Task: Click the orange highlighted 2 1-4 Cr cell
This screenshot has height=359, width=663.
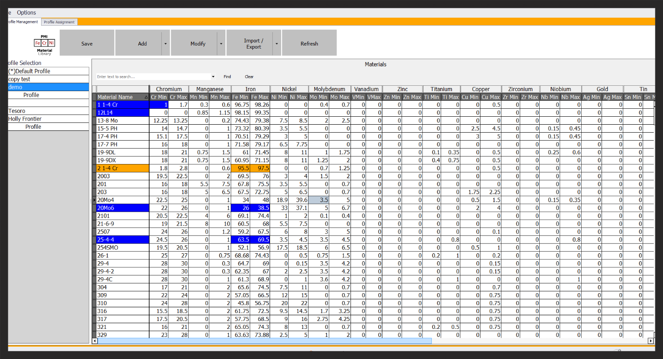Action: (122, 168)
